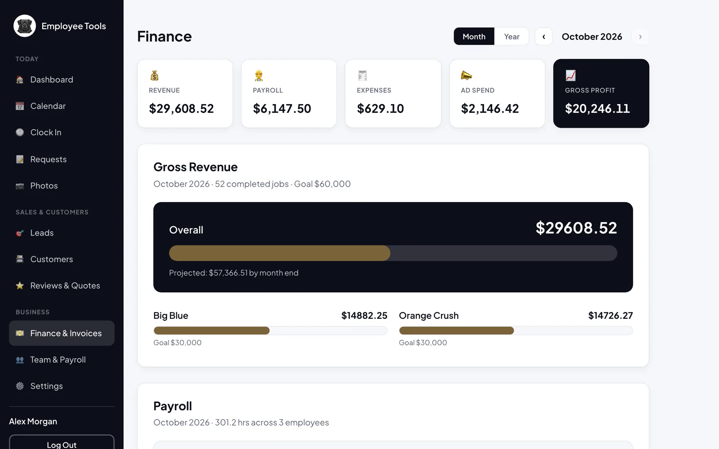Image resolution: width=719 pixels, height=449 pixels.
Task: Click the worker Payroll card icon
Action: coord(259,75)
